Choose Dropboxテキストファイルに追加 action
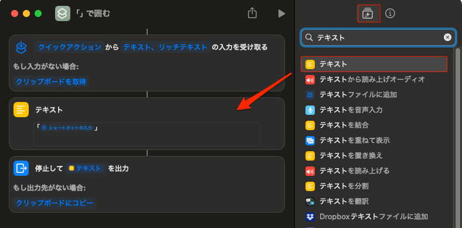 click(x=374, y=217)
